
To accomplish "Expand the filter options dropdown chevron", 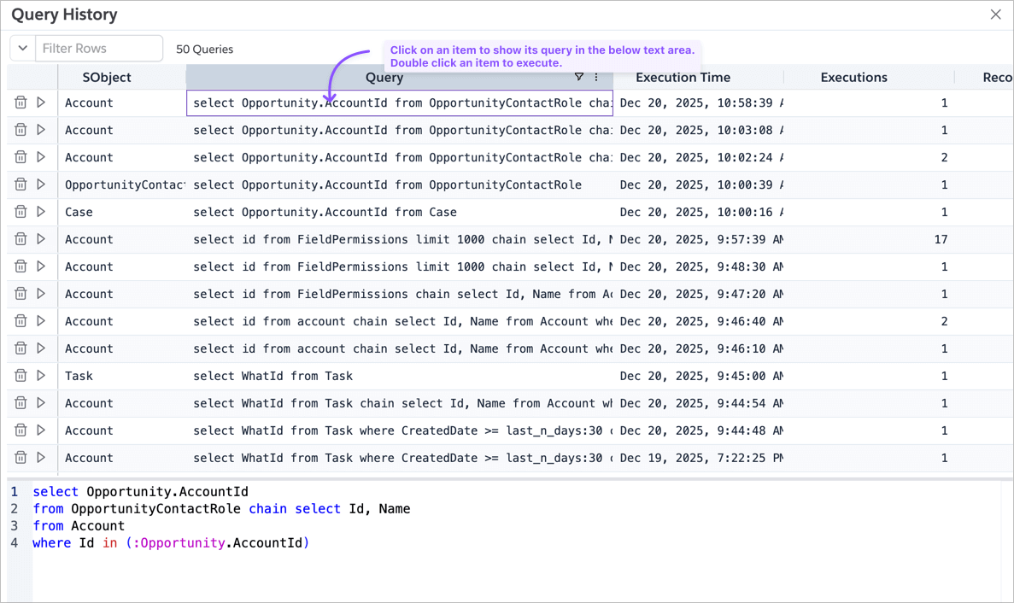I will pyautogui.click(x=23, y=49).
